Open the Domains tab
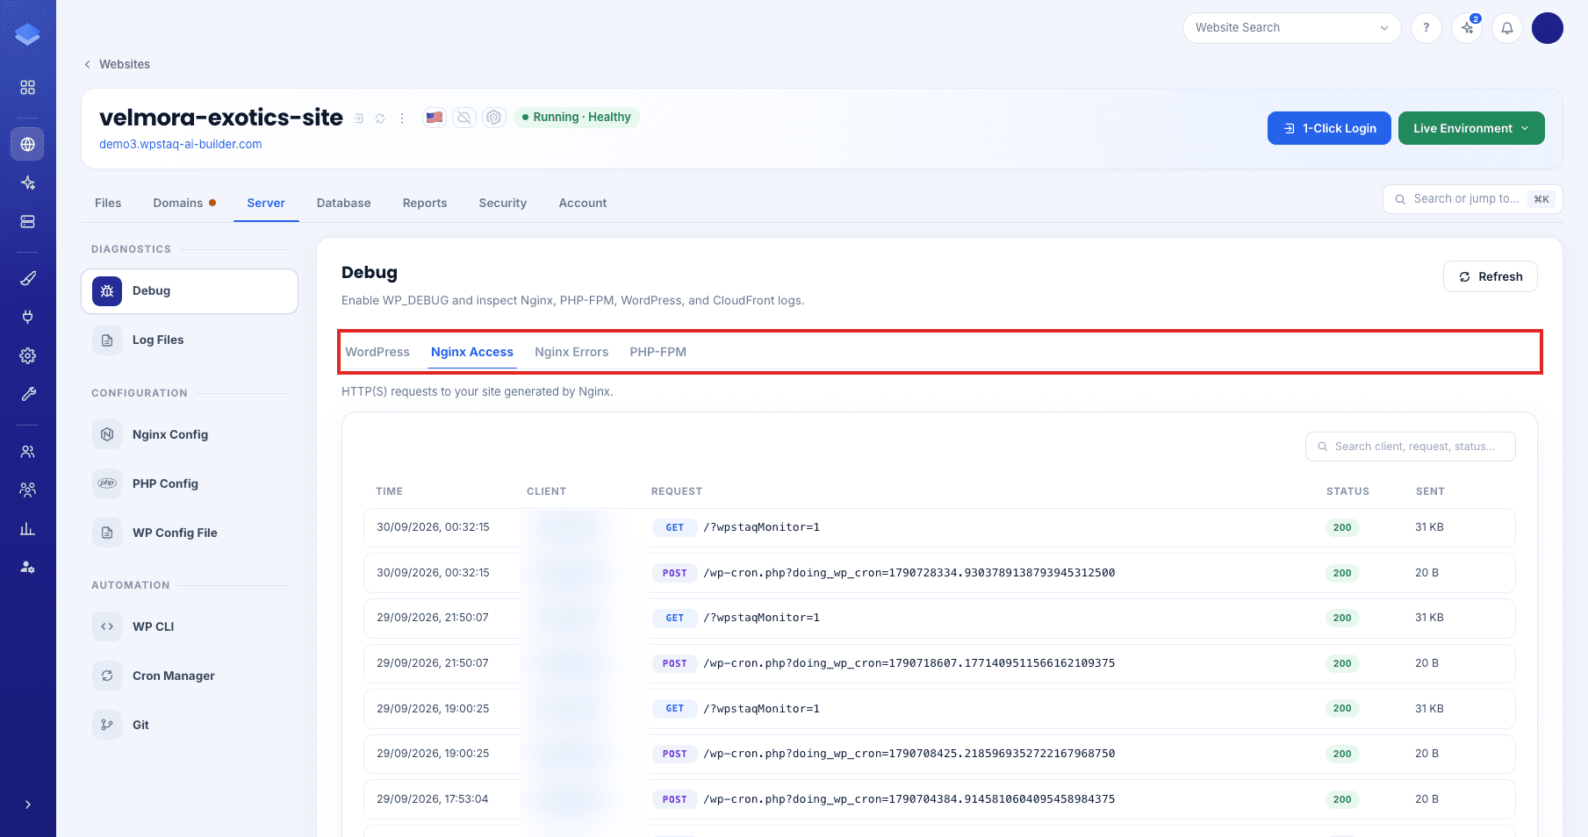The height and width of the screenshot is (837, 1588). pos(184,203)
